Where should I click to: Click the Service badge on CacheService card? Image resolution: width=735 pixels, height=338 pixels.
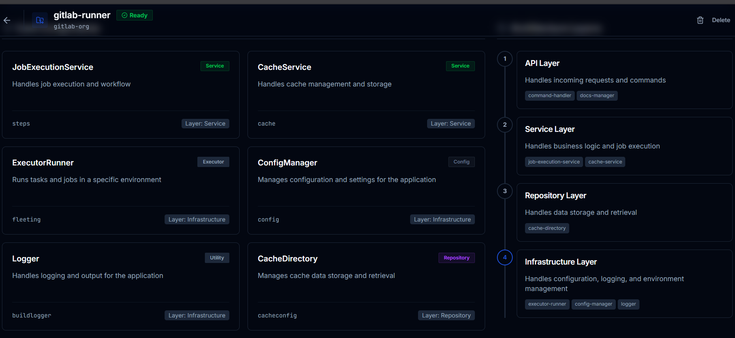tap(460, 66)
